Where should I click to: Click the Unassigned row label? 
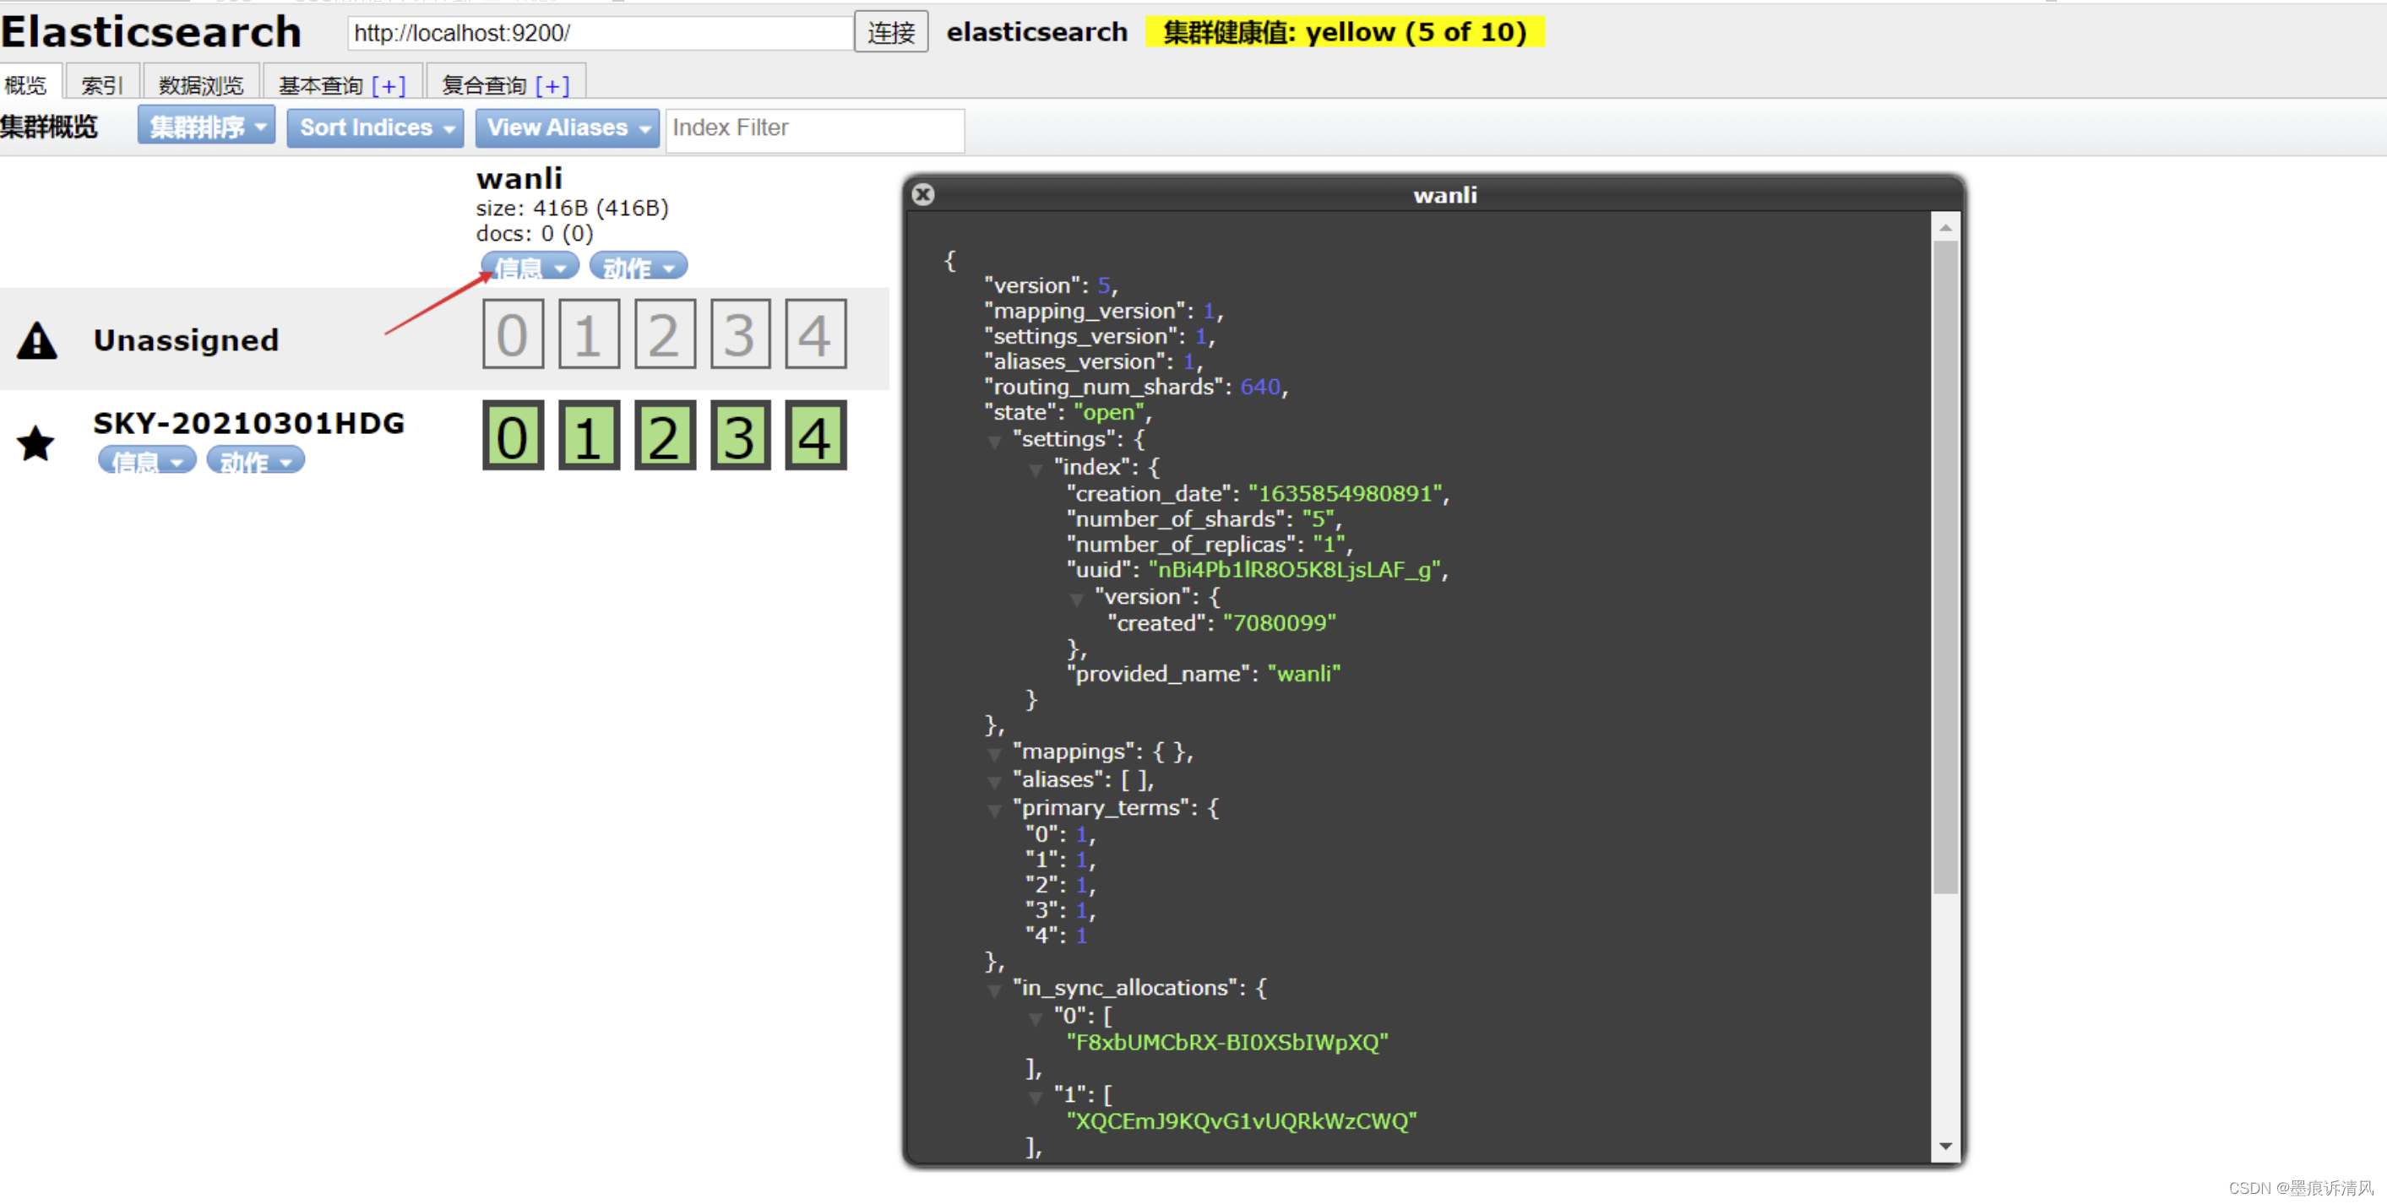187,340
